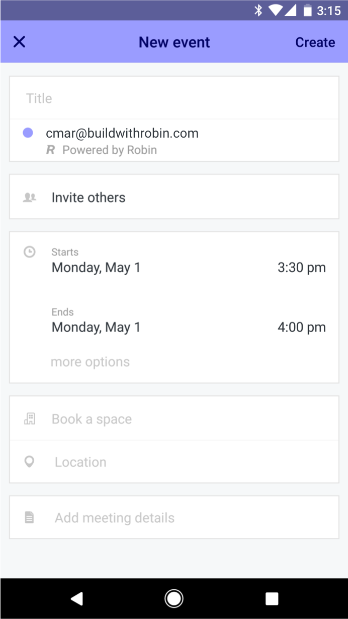Change the 3:30 pm start time
Viewport: 348px width, 619px height.
point(301,268)
